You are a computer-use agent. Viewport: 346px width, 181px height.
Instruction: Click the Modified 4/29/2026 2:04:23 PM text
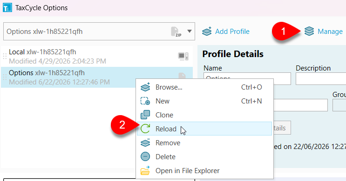57,61
